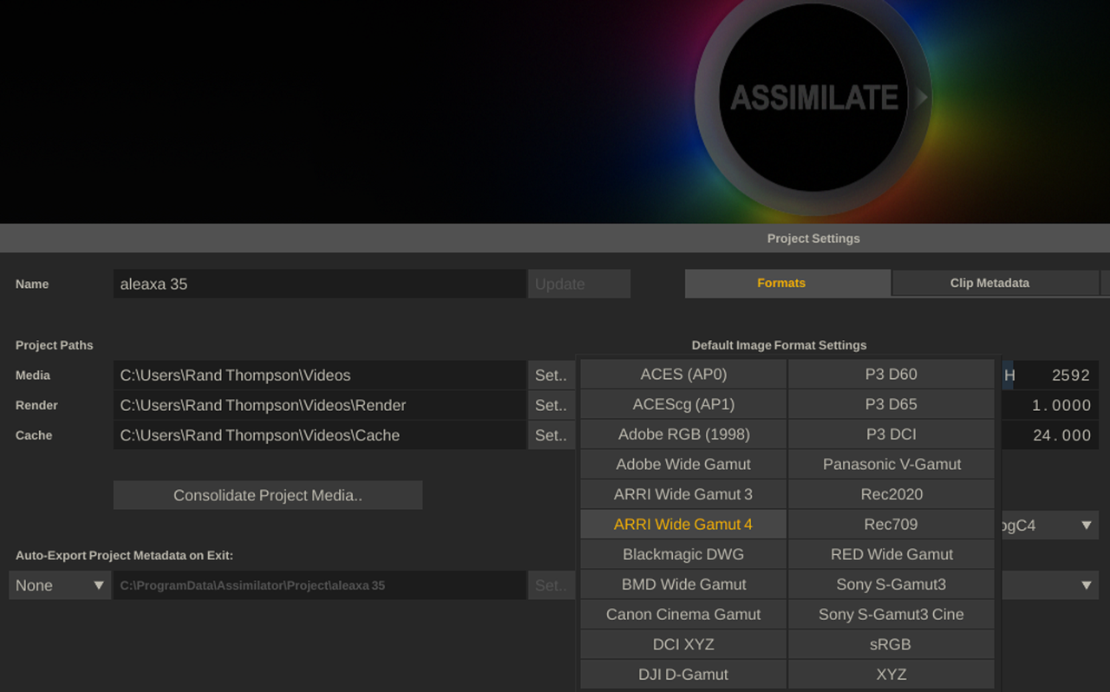Select sRGB color space
The height and width of the screenshot is (692, 1110).
(891, 644)
